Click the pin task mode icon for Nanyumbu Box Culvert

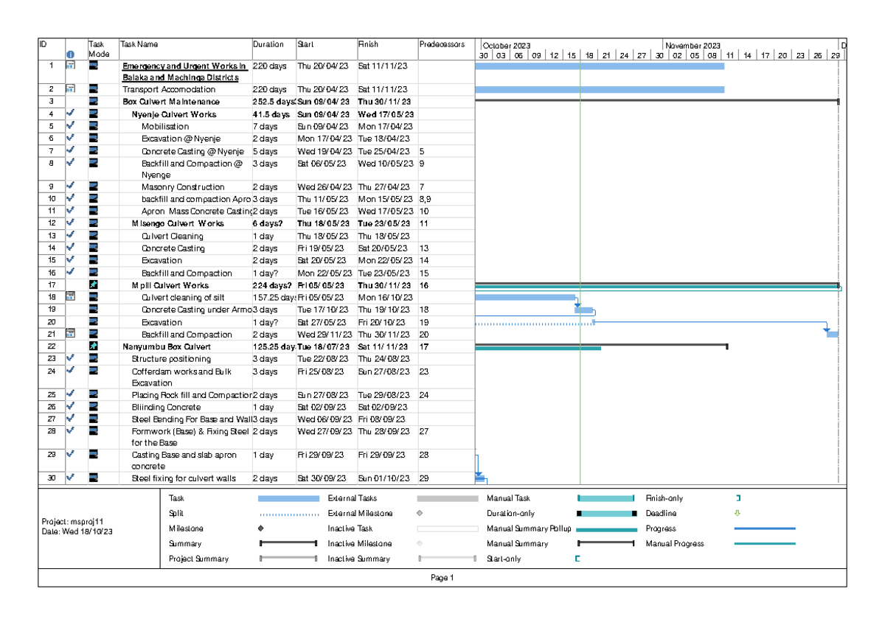(x=94, y=346)
